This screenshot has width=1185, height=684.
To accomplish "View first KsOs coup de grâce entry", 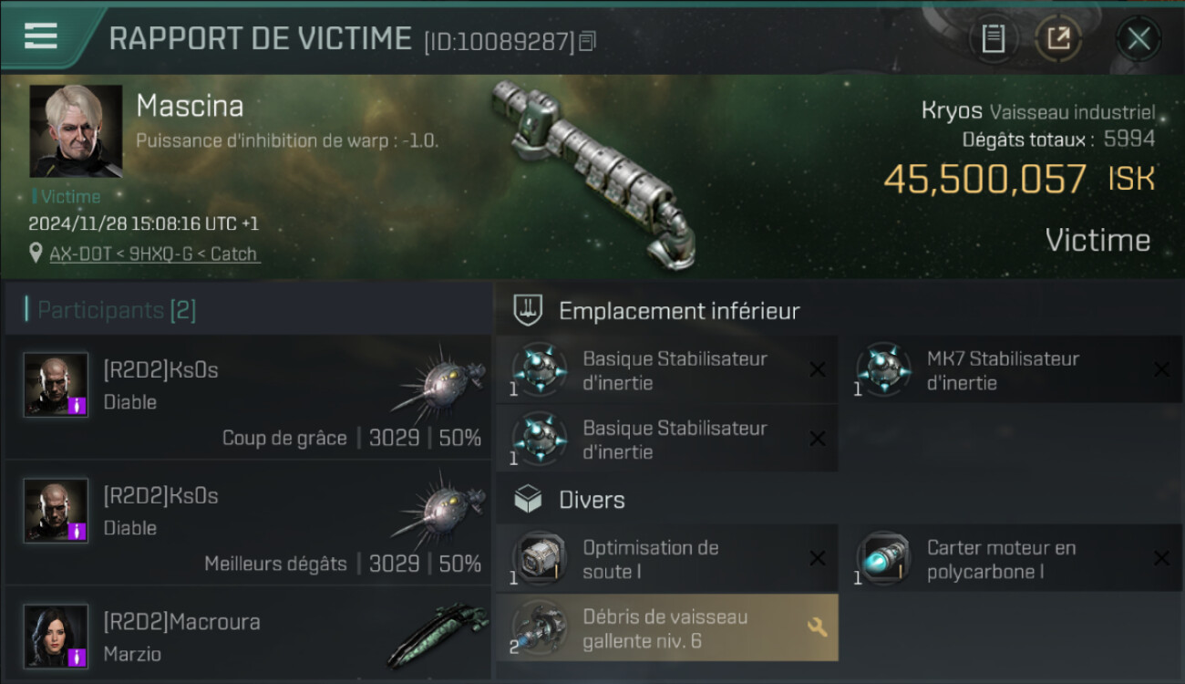I will (x=248, y=397).
